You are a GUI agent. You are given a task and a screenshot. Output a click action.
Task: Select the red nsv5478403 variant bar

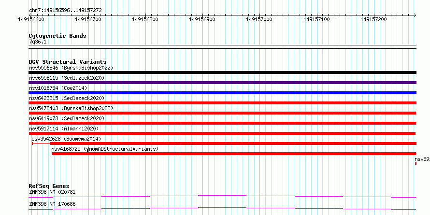222,113
